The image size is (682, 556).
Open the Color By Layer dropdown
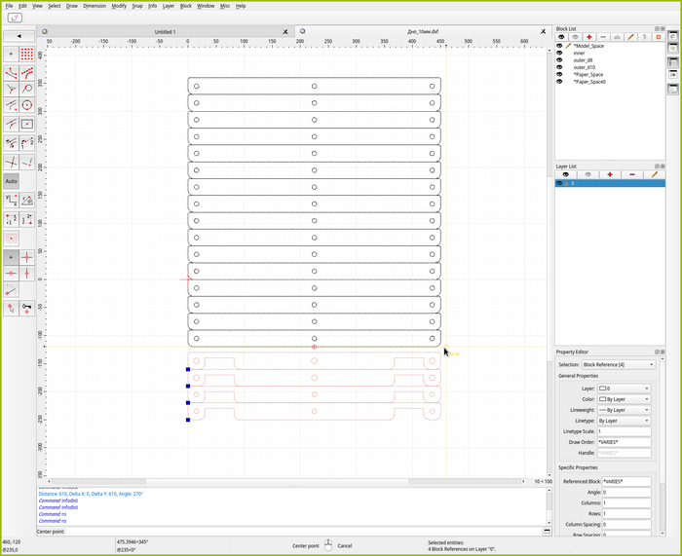click(624, 399)
